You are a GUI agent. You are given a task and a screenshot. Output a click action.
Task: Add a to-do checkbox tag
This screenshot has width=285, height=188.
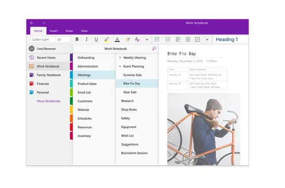pos(198,39)
